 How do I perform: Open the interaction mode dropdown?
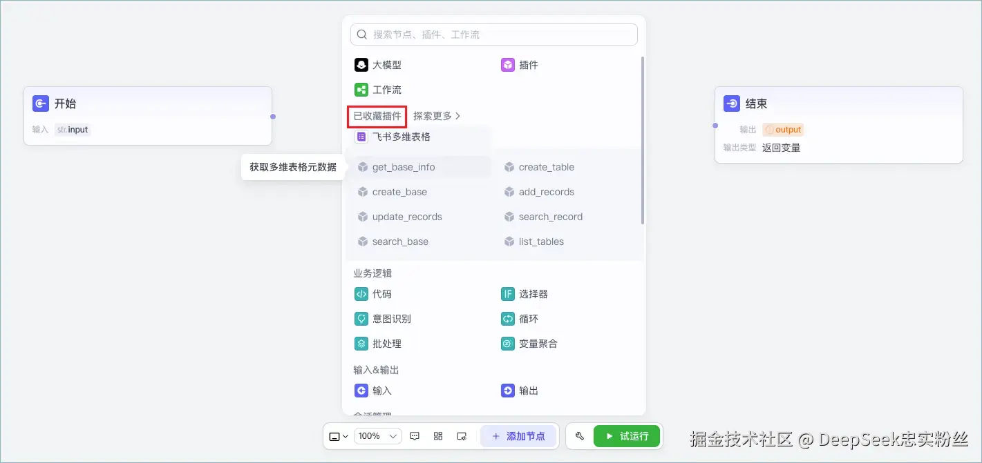339,436
